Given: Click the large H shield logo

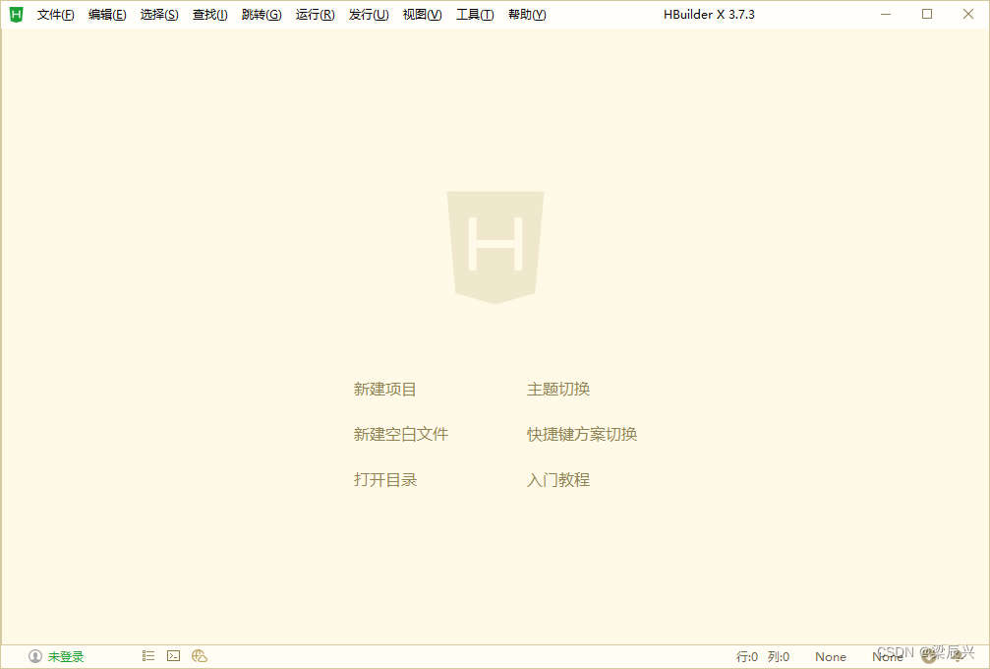Looking at the screenshot, I should pos(495,246).
